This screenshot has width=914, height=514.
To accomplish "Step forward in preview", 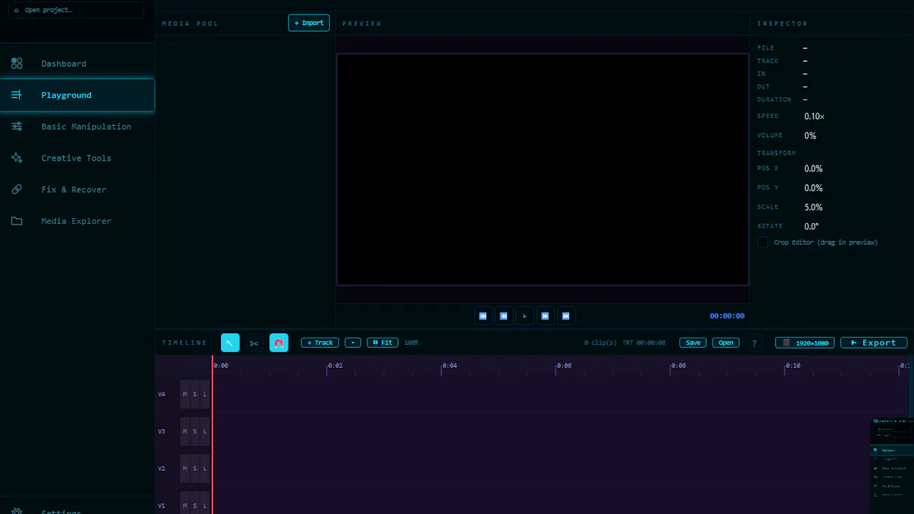I will pos(546,315).
